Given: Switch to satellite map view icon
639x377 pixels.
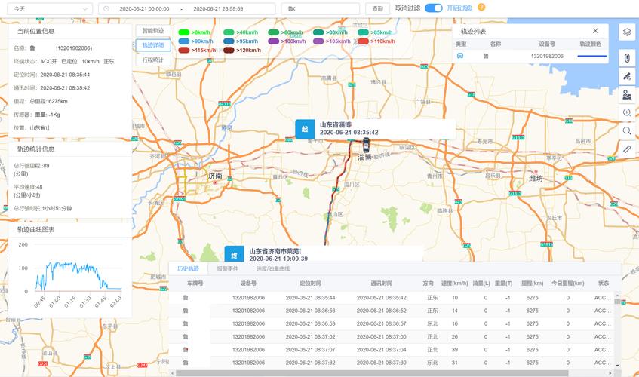Looking at the screenshot, I should [x=627, y=76].
